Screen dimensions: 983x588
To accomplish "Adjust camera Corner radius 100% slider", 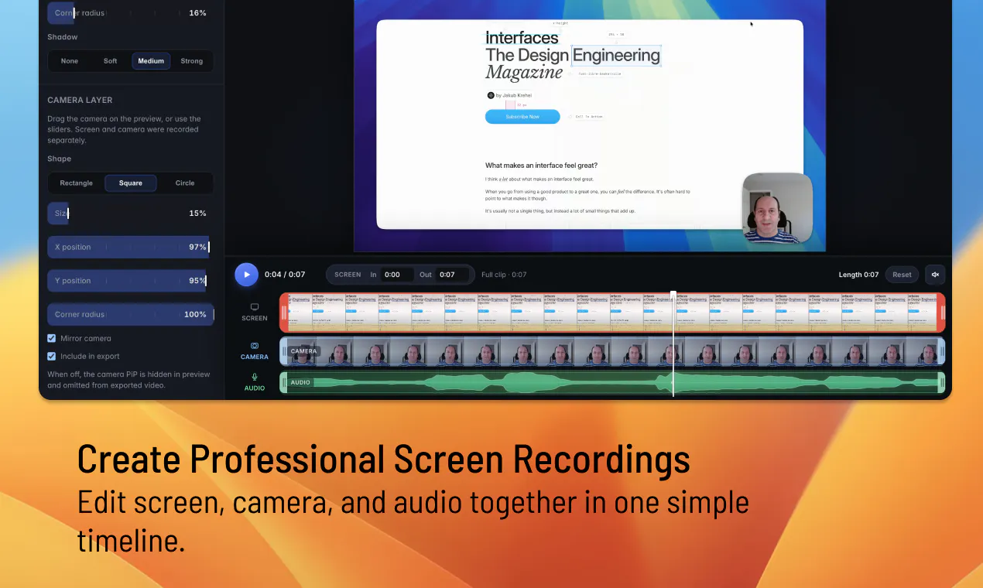I will pos(130,315).
